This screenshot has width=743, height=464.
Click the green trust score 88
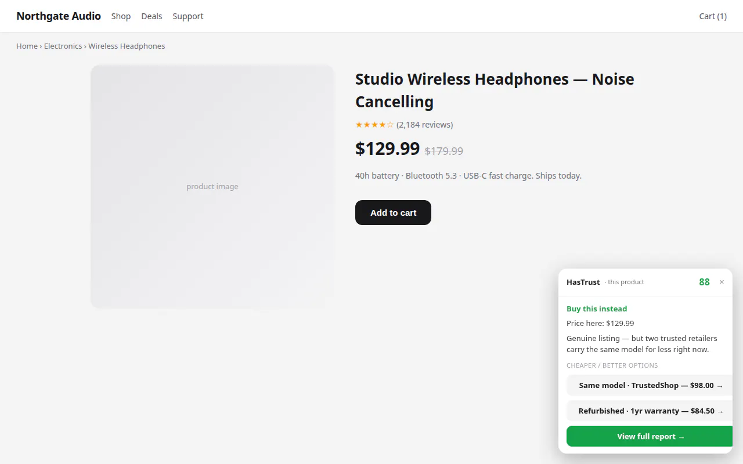tap(704, 282)
